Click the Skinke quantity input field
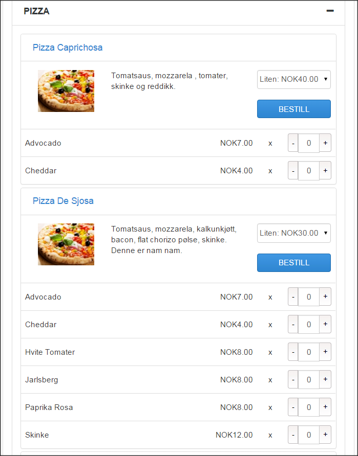This screenshot has width=358, height=456. point(309,435)
